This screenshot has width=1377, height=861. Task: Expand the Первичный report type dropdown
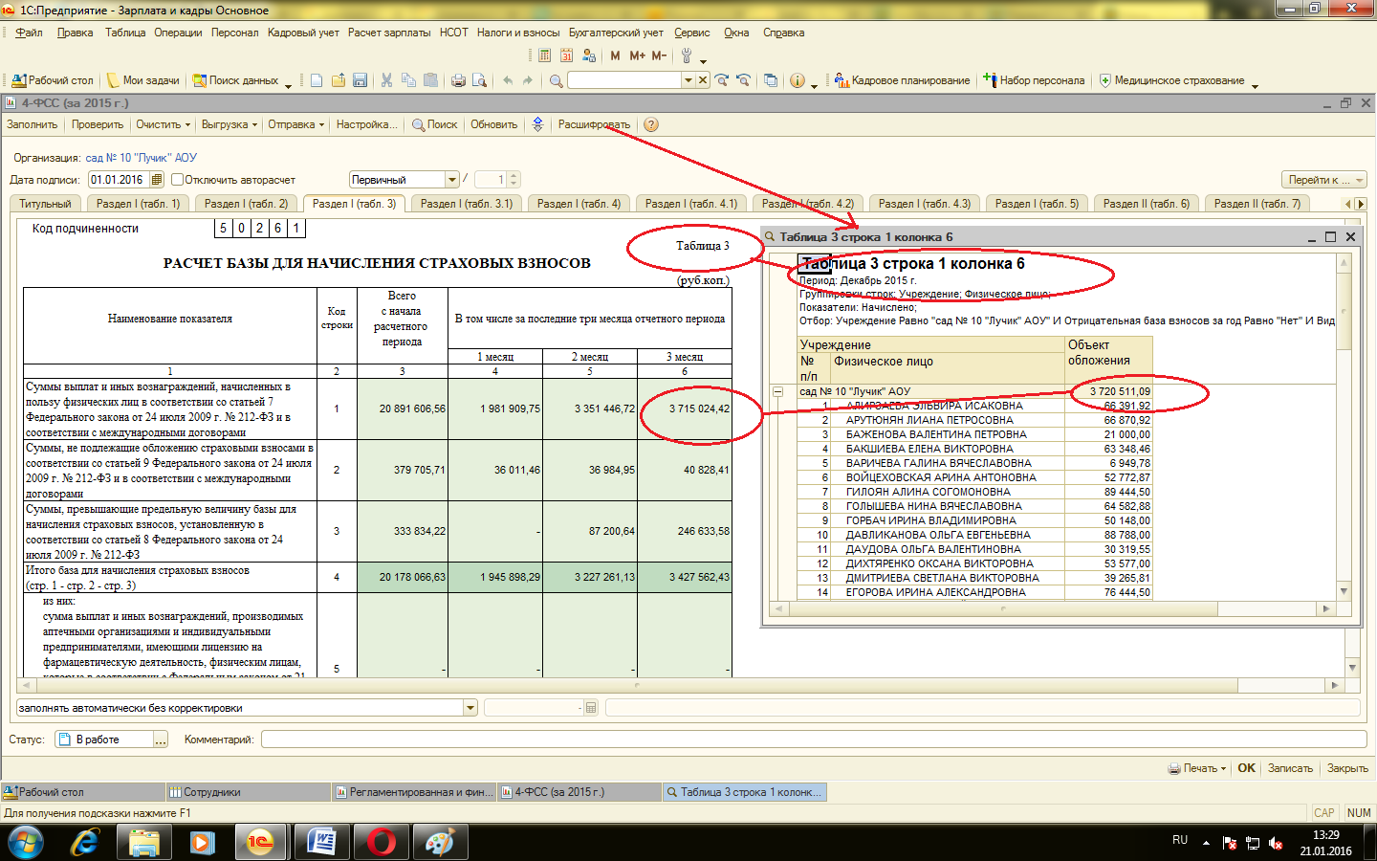point(452,180)
